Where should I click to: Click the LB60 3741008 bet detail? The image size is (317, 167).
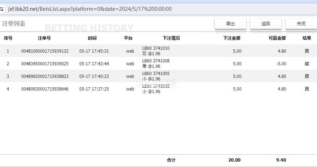(156, 61)
